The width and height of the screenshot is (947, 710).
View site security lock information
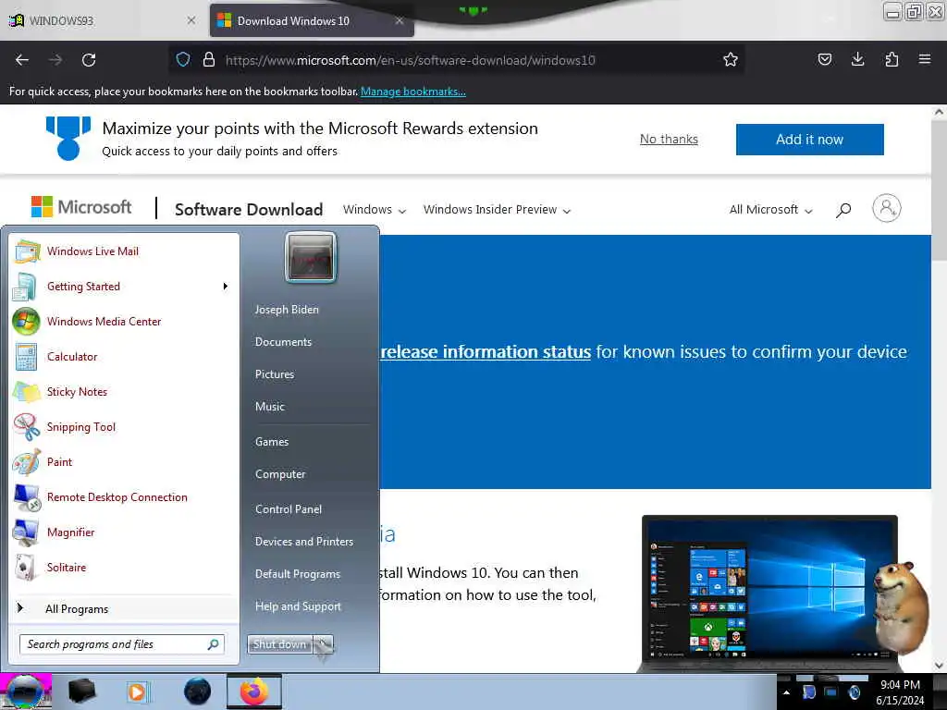click(209, 60)
